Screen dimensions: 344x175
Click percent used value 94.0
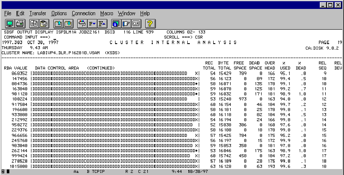click(285, 99)
